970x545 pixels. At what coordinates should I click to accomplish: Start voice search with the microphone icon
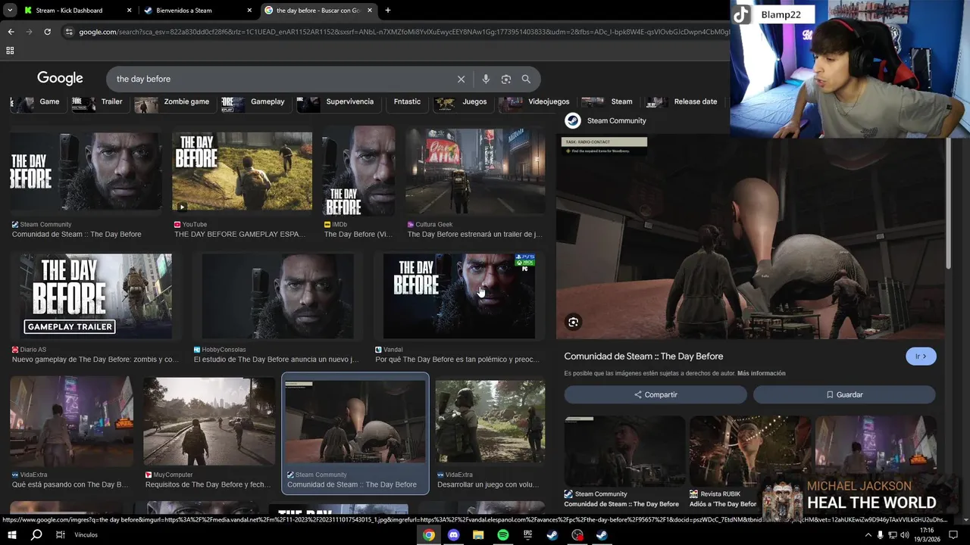pyautogui.click(x=486, y=79)
